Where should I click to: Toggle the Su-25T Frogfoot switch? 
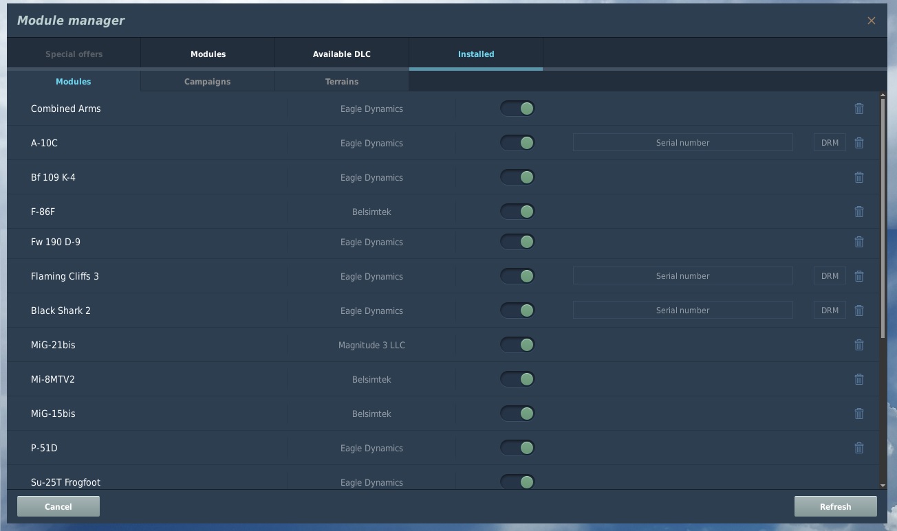[517, 482]
